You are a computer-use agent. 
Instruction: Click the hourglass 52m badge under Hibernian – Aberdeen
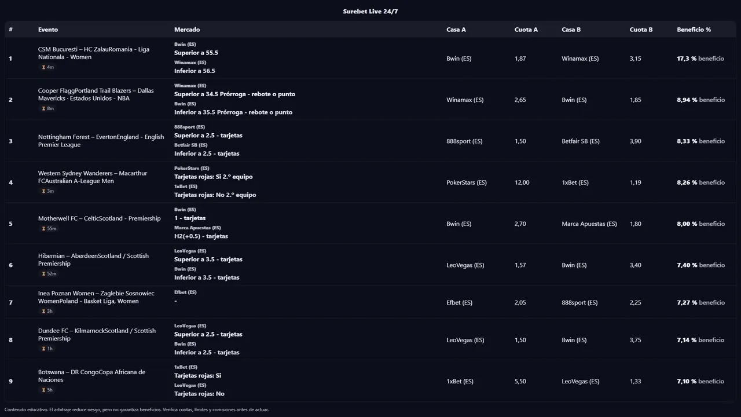tap(49, 274)
